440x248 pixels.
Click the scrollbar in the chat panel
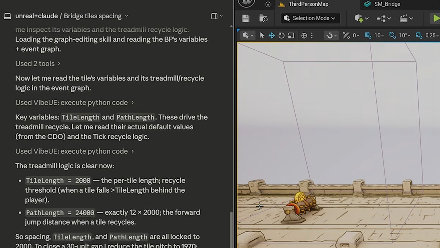pyautogui.click(x=231, y=230)
